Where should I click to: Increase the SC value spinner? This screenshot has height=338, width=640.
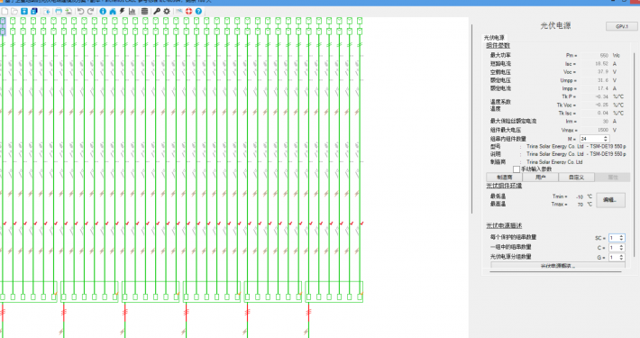tap(621, 236)
